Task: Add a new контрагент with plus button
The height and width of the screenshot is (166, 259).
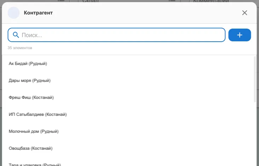Action: coord(240,35)
